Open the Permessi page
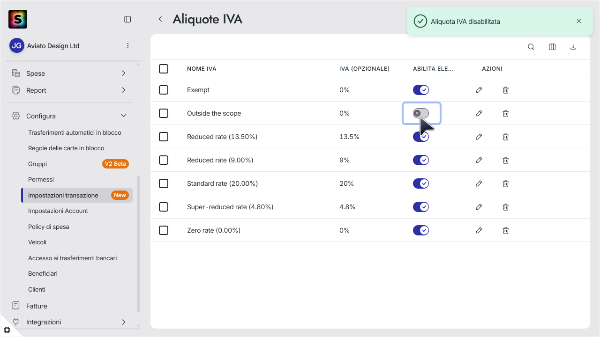Screen dimensions: 600x337 (x=41, y=179)
